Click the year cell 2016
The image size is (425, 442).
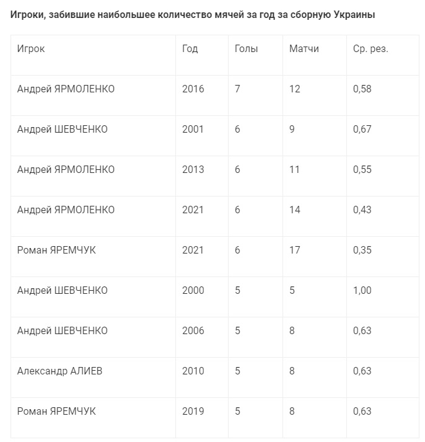[x=193, y=89]
